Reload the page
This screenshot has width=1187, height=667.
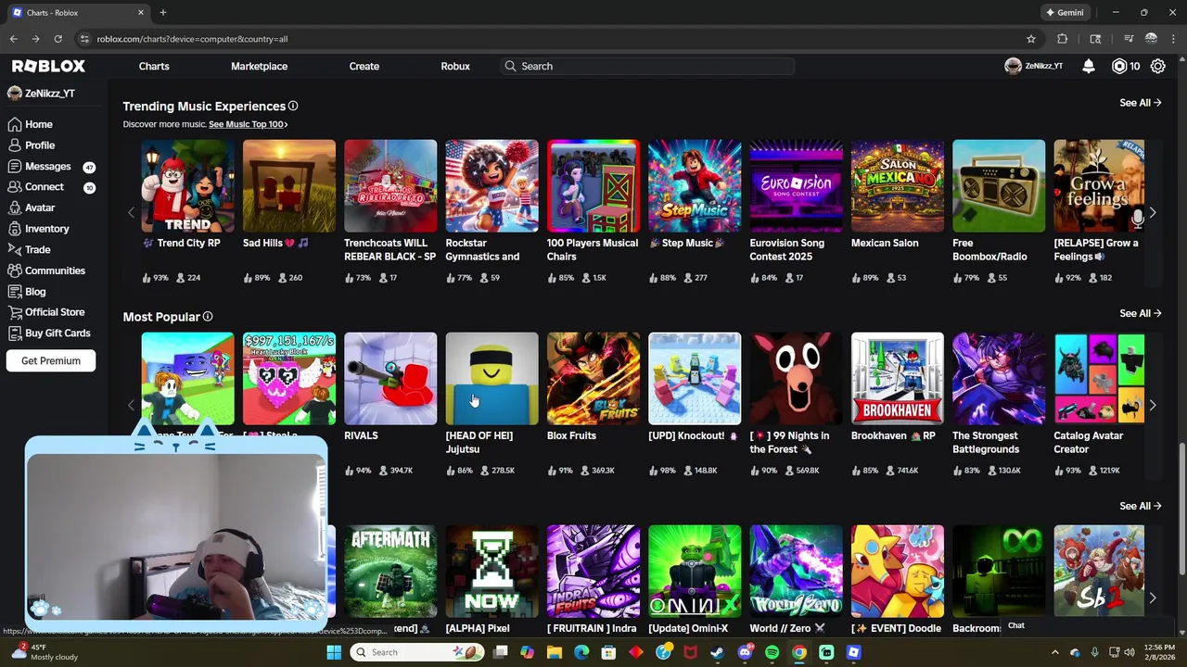57,39
